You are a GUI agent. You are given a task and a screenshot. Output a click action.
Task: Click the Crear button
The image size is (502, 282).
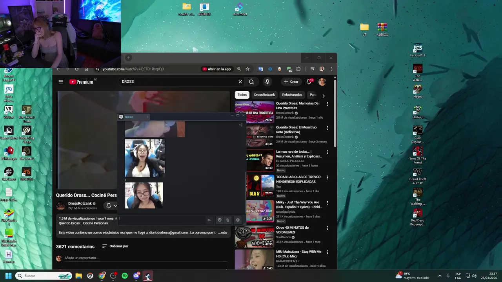click(x=291, y=81)
